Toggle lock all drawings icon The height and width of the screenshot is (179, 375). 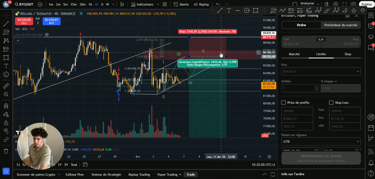pos(6,123)
